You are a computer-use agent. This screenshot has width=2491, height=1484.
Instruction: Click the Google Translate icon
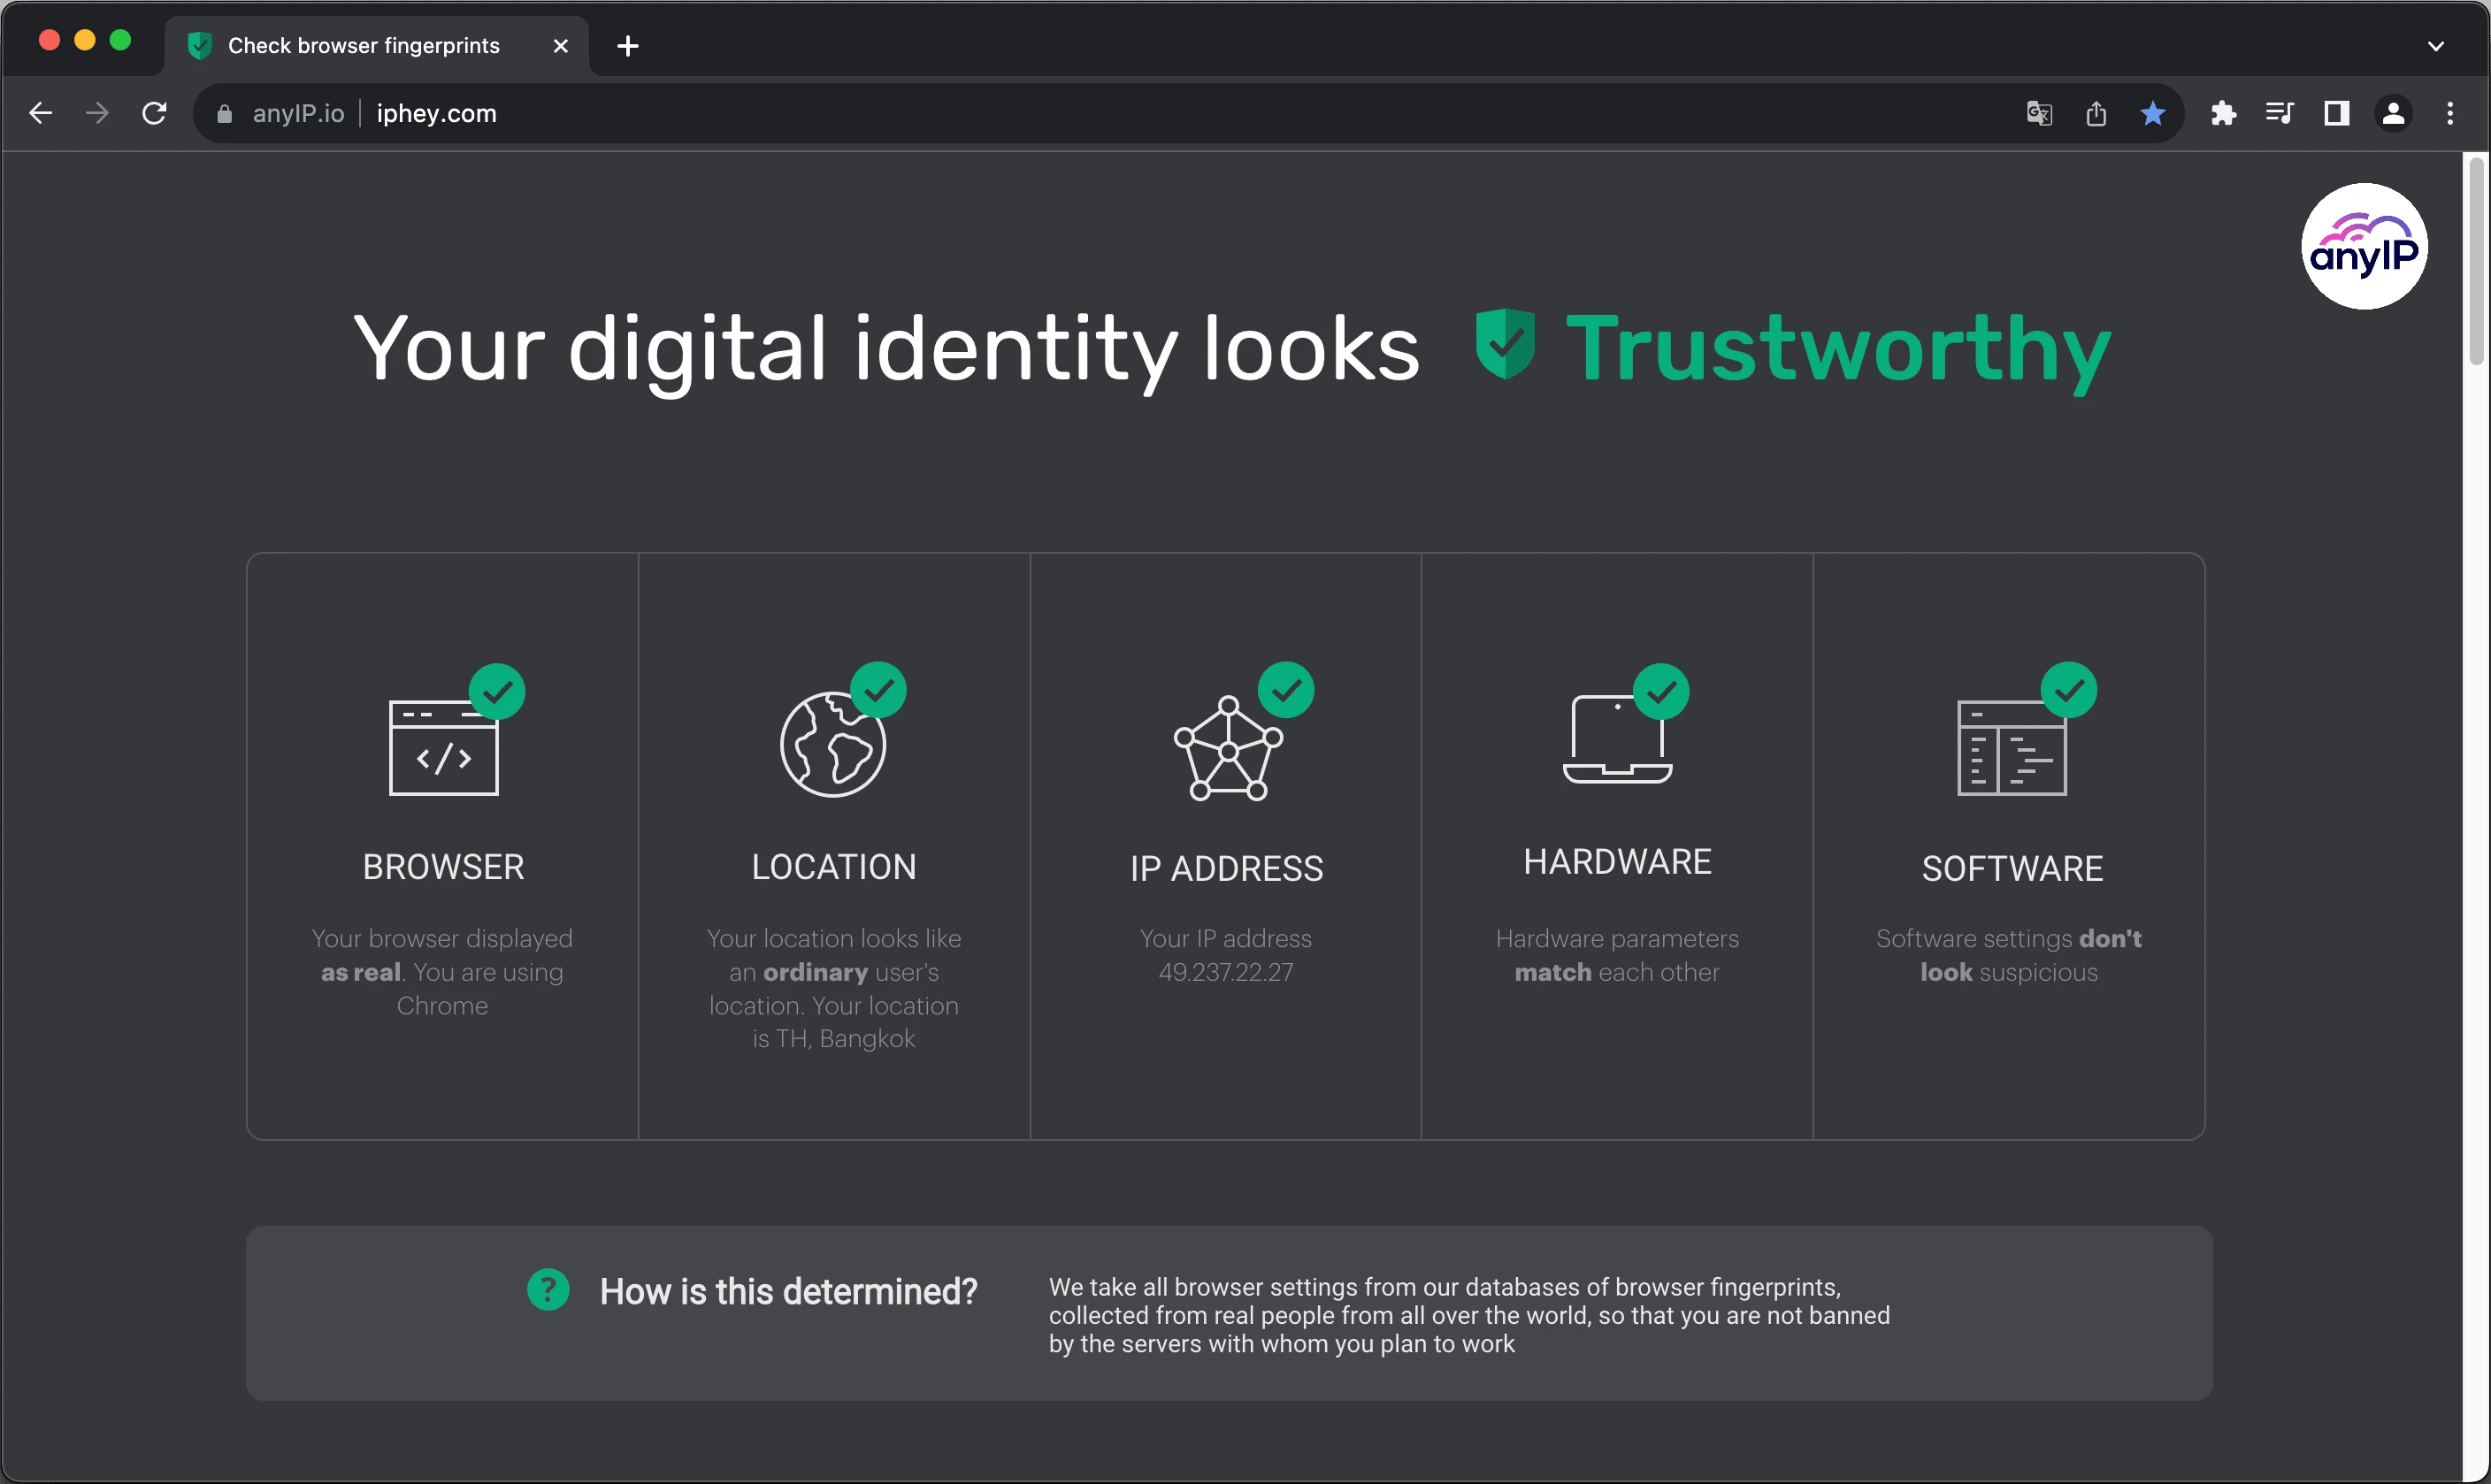(x=2039, y=114)
